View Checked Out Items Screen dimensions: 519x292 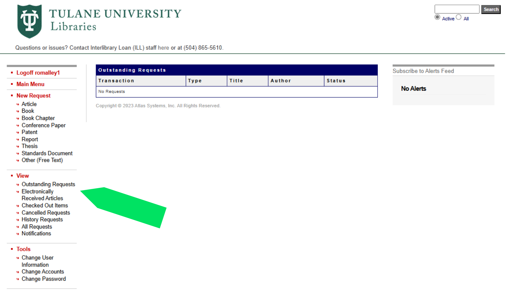tap(45, 205)
